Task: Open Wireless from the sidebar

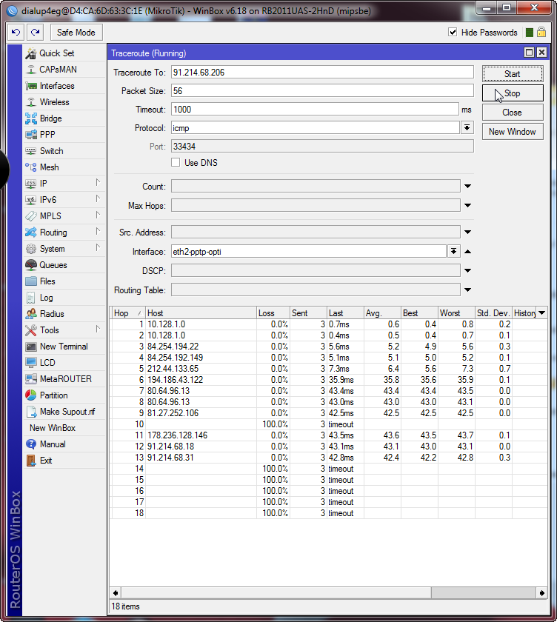Action: pos(54,102)
